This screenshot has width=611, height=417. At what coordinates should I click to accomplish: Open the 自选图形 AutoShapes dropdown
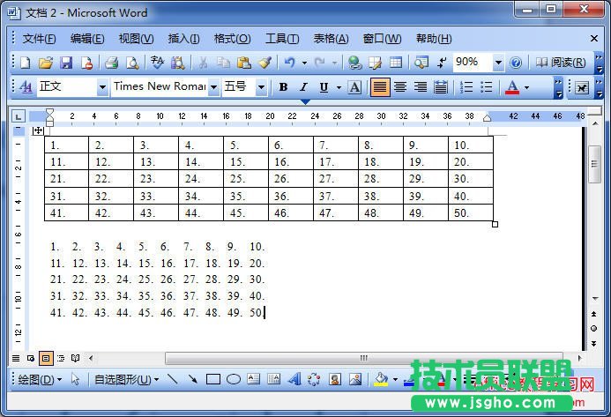pos(127,379)
